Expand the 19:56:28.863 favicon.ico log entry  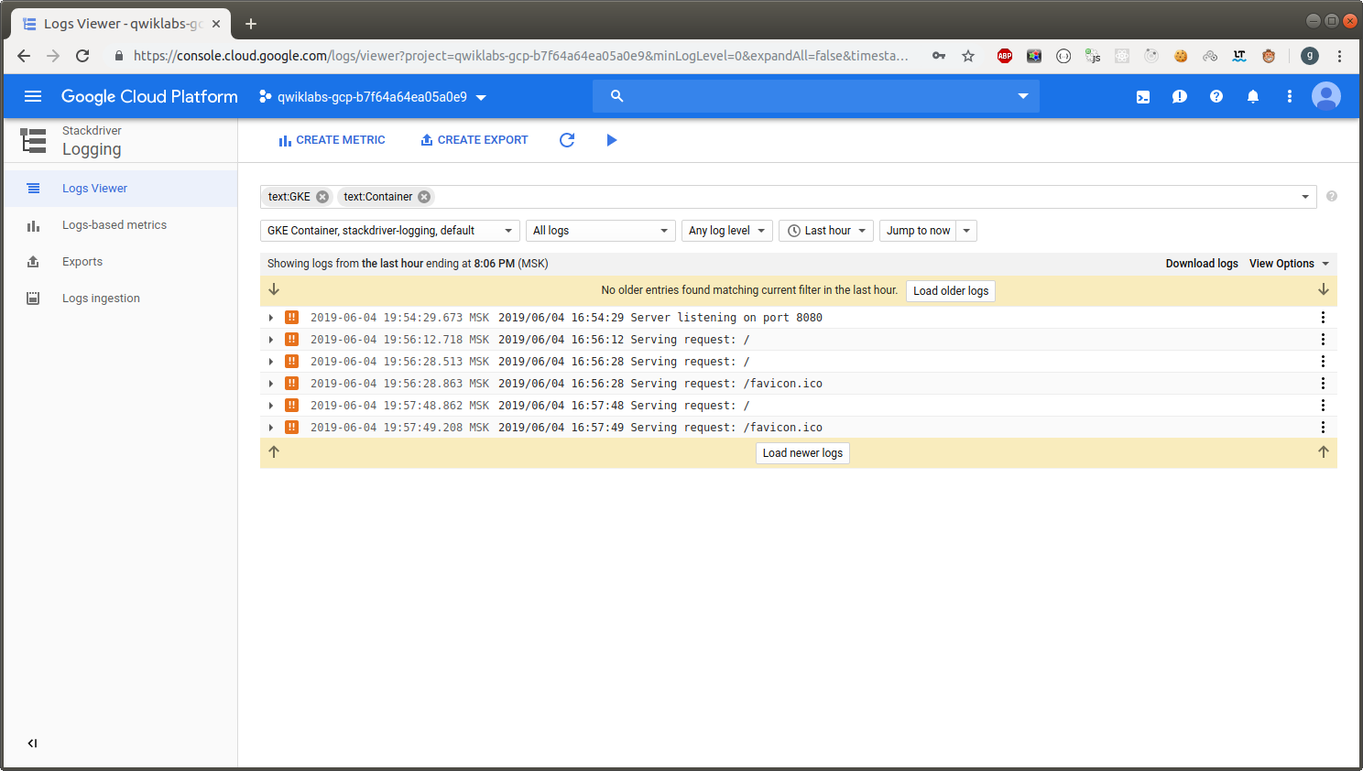click(271, 384)
